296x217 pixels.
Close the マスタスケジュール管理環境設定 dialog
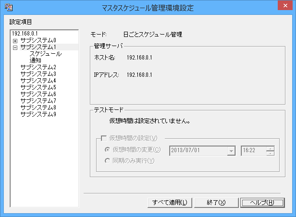(x=285, y=5)
